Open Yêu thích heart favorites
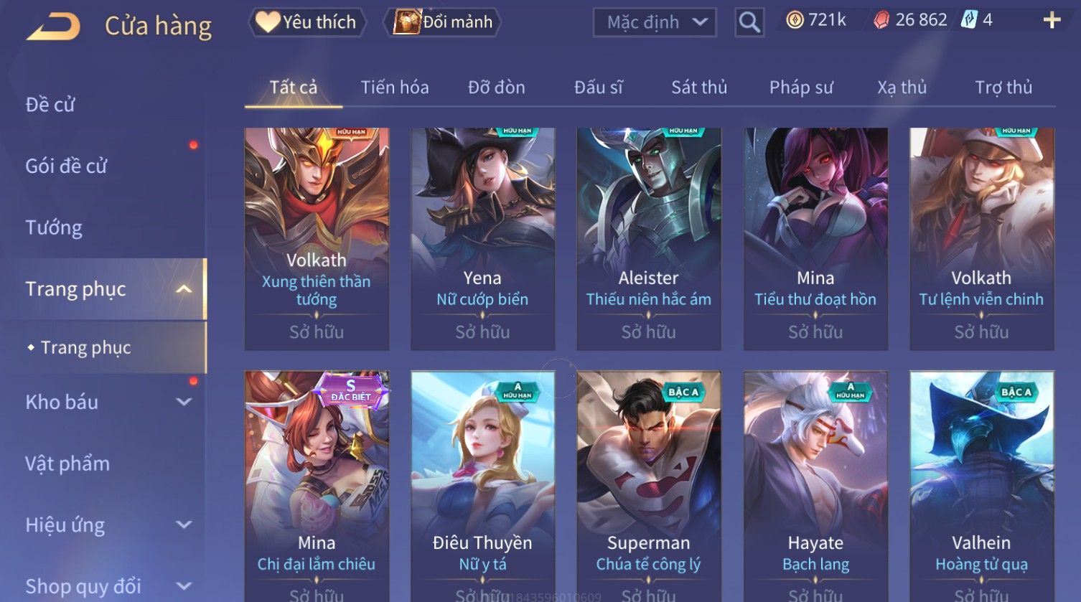This screenshot has height=602, width=1081. pos(307,22)
